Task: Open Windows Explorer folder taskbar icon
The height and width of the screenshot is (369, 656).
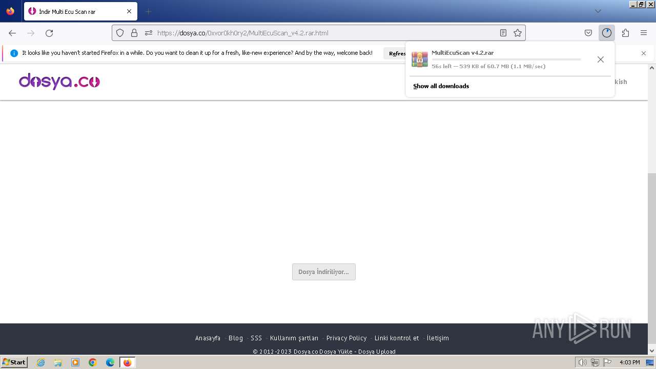Action: (58, 362)
